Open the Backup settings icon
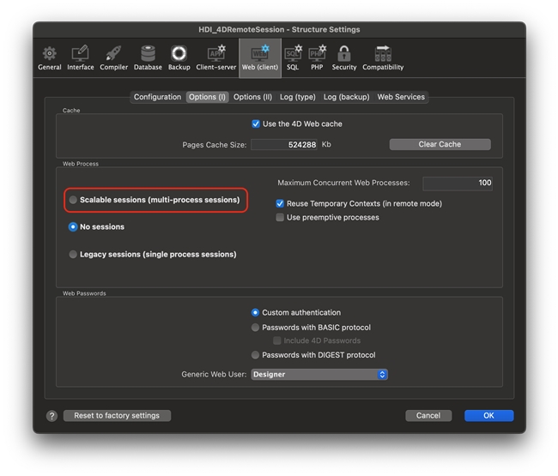This screenshot has width=558, height=476. point(179,57)
